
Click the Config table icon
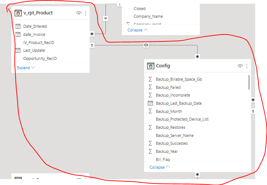pos(150,66)
